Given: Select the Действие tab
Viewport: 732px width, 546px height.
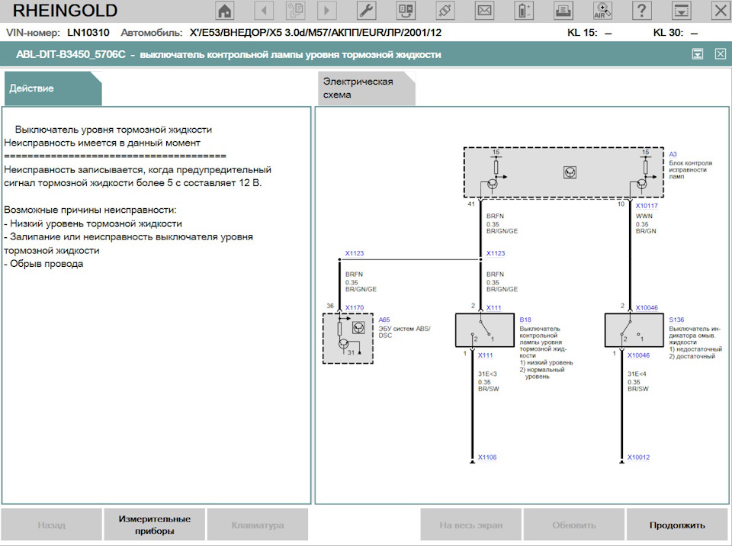Looking at the screenshot, I should coord(53,88).
